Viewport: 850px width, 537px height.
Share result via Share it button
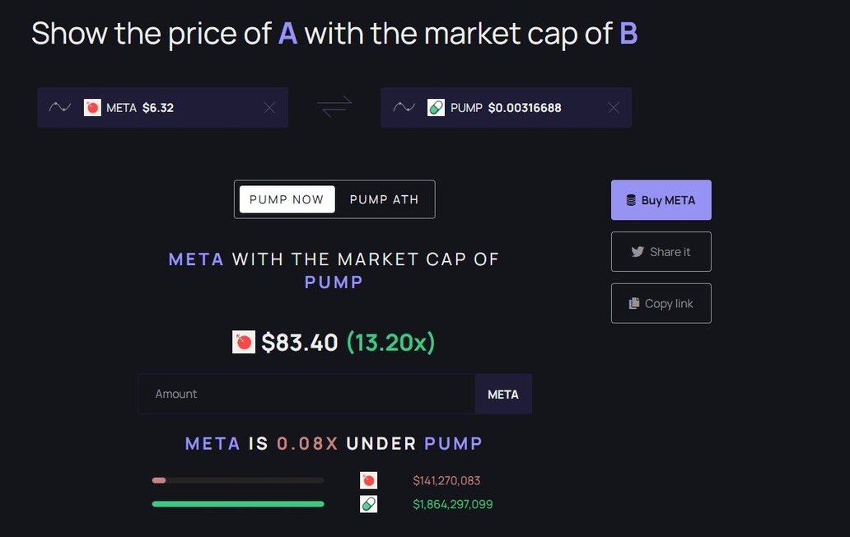tap(661, 252)
